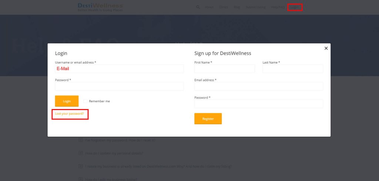Click the Last Name signup field
This screenshot has height=181, width=379.
292,69
